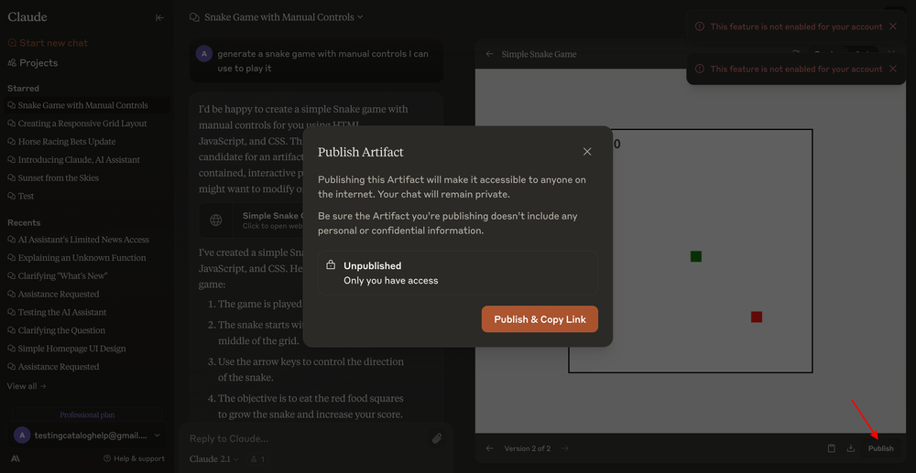Open 'Horse Racing Bets Update' starred chat
Screen dimensions: 916x473
[67, 142]
